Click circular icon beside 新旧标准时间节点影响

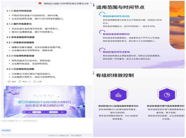point(102,50)
